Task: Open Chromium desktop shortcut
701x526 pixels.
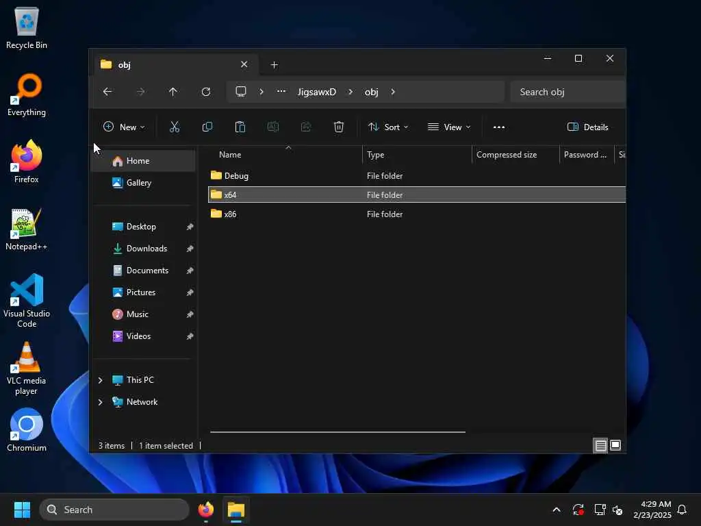Action: (27, 430)
